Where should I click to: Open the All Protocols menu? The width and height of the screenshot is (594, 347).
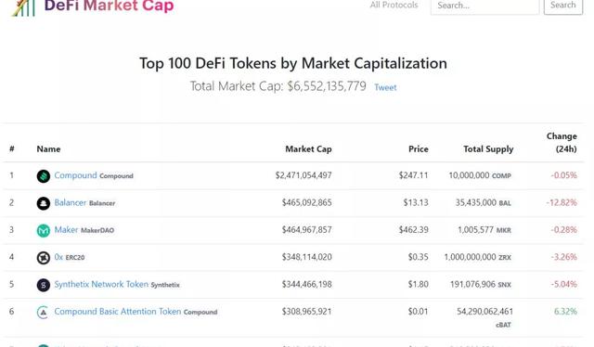[x=394, y=5]
